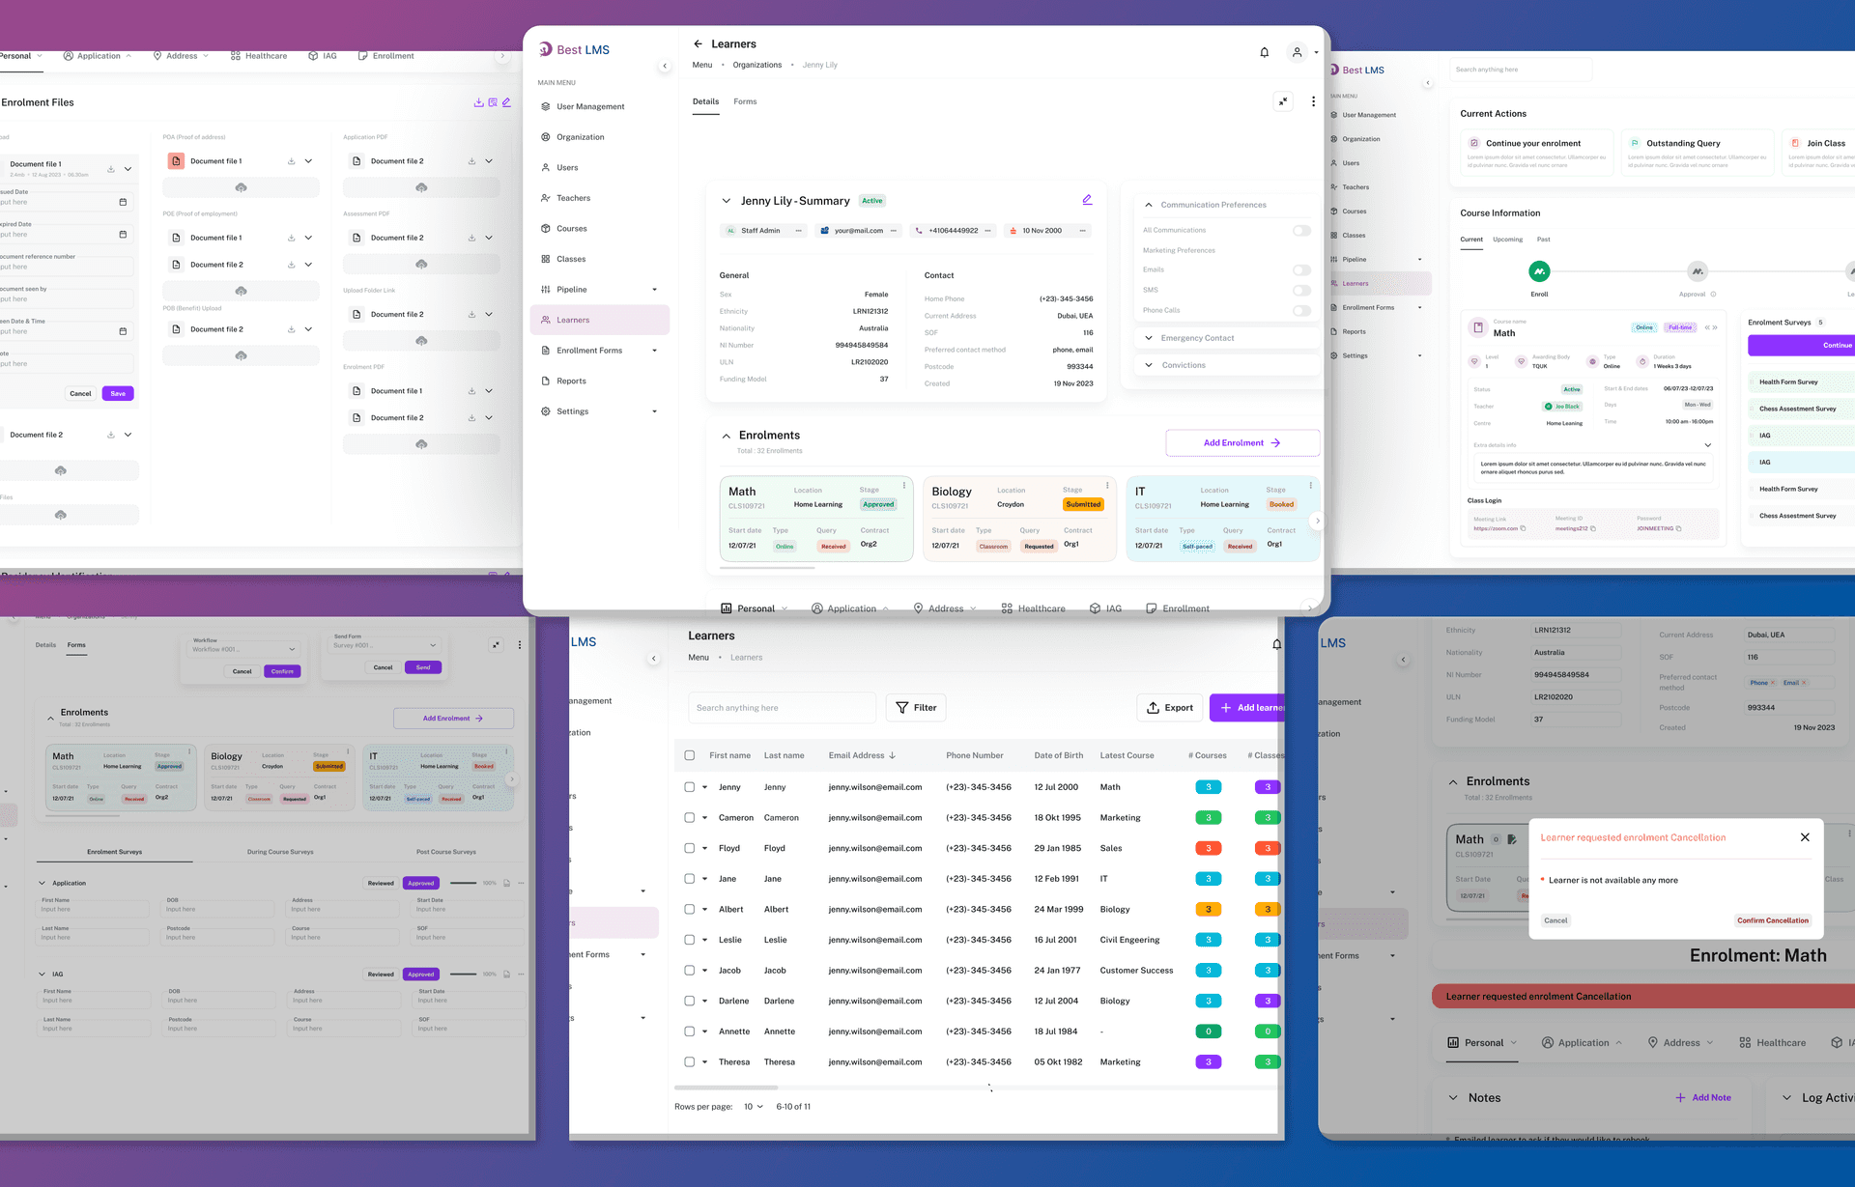1855x1187 pixels.
Task: Switch to the Forms tab
Action: (x=745, y=101)
